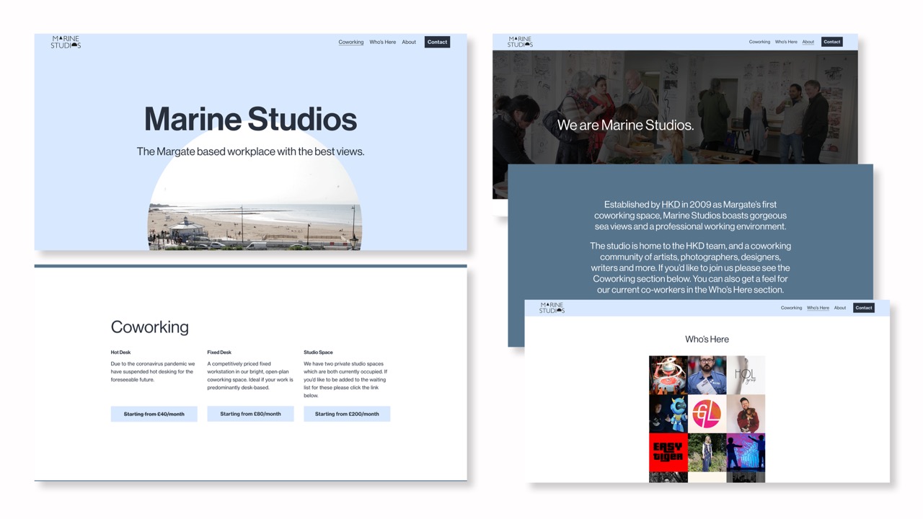Click the blue robot character tile
Screen dimensions: 923x519
tap(668, 414)
